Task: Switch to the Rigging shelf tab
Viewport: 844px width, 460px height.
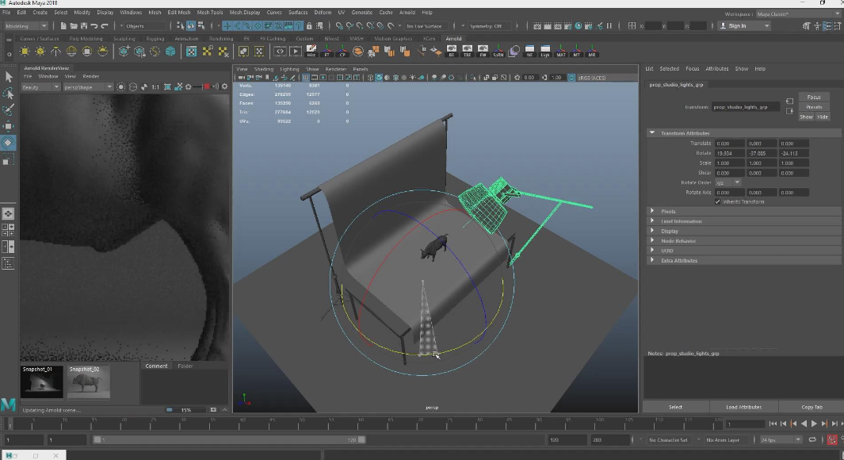Action: [155, 38]
